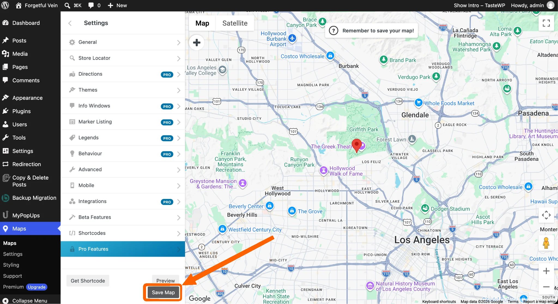558x304 pixels.
Task: Click the Mobile device icon
Action: pyautogui.click(x=72, y=185)
